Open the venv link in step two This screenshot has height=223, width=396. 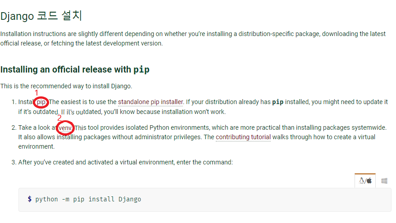(x=65, y=128)
